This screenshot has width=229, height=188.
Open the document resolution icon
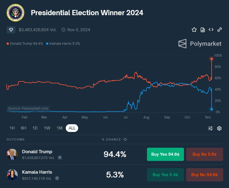click(x=203, y=30)
